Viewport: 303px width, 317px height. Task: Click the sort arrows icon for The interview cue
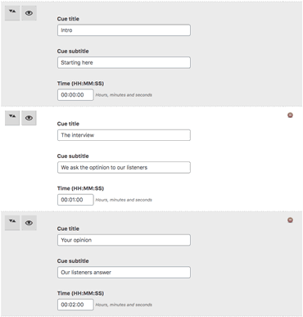(x=12, y=118)
